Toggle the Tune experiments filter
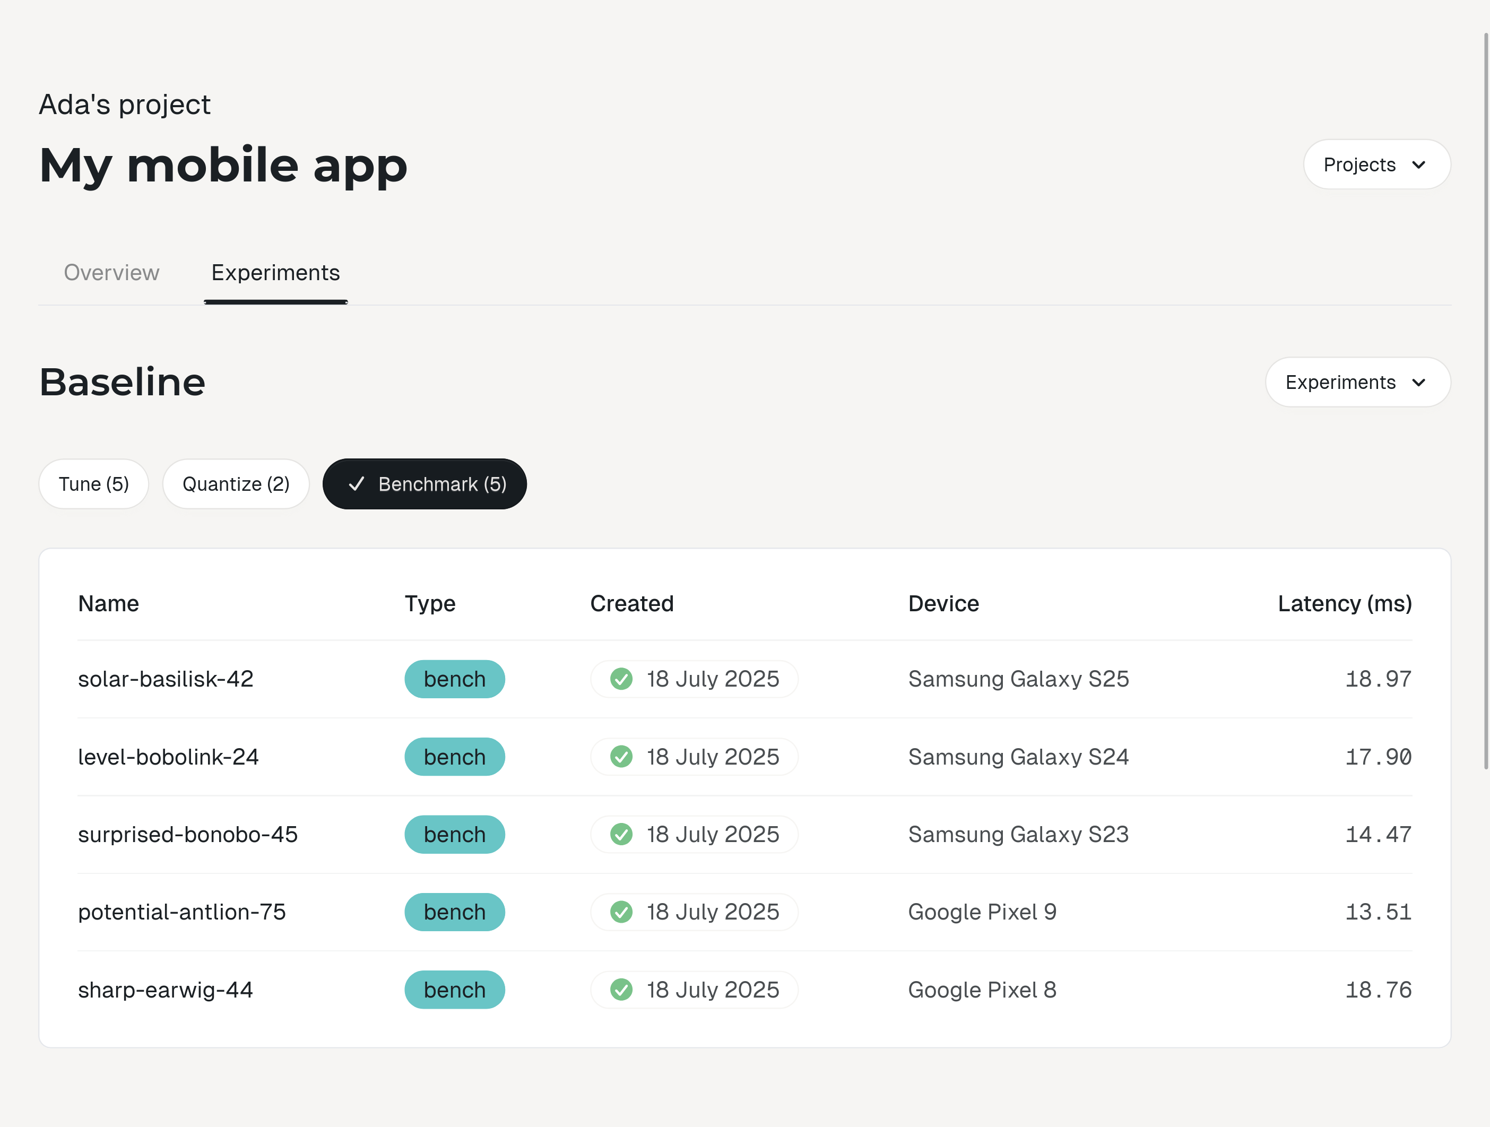1490x1127 pixels. click(93, 484)
